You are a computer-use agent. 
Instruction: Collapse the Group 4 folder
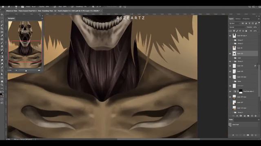tap(233, 61)
